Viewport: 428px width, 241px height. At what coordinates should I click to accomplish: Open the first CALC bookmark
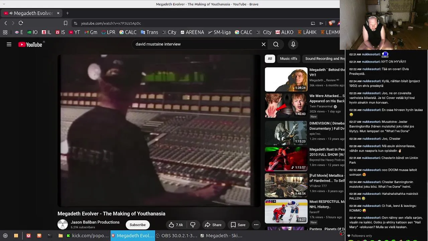tap(128, 32)
